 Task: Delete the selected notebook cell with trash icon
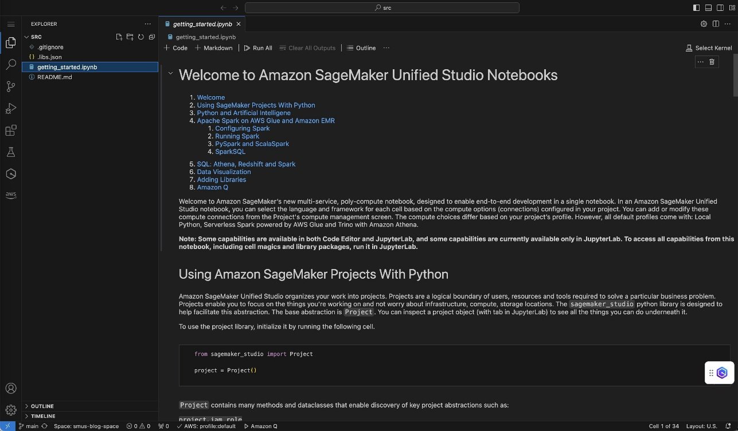[712, 62]
